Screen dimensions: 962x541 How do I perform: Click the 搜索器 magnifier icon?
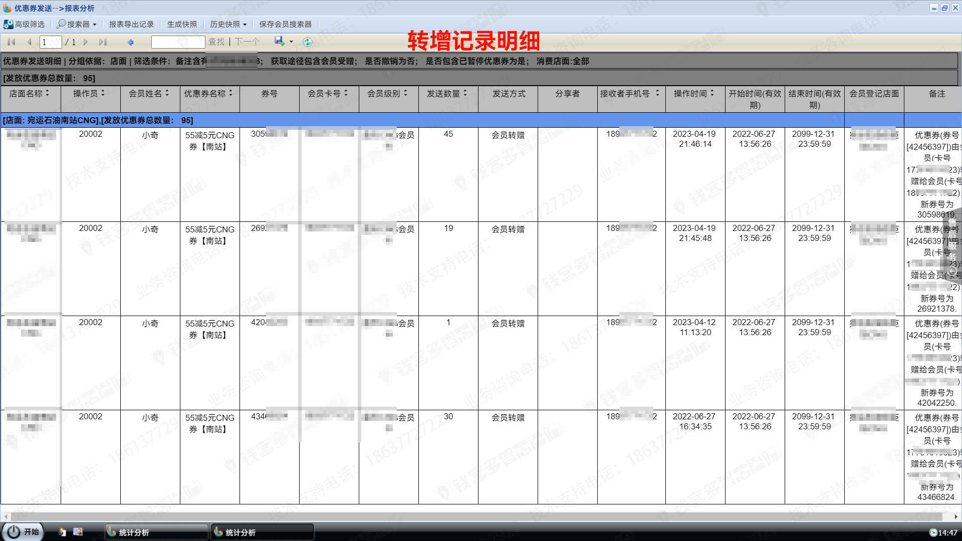tap(61, 24)
